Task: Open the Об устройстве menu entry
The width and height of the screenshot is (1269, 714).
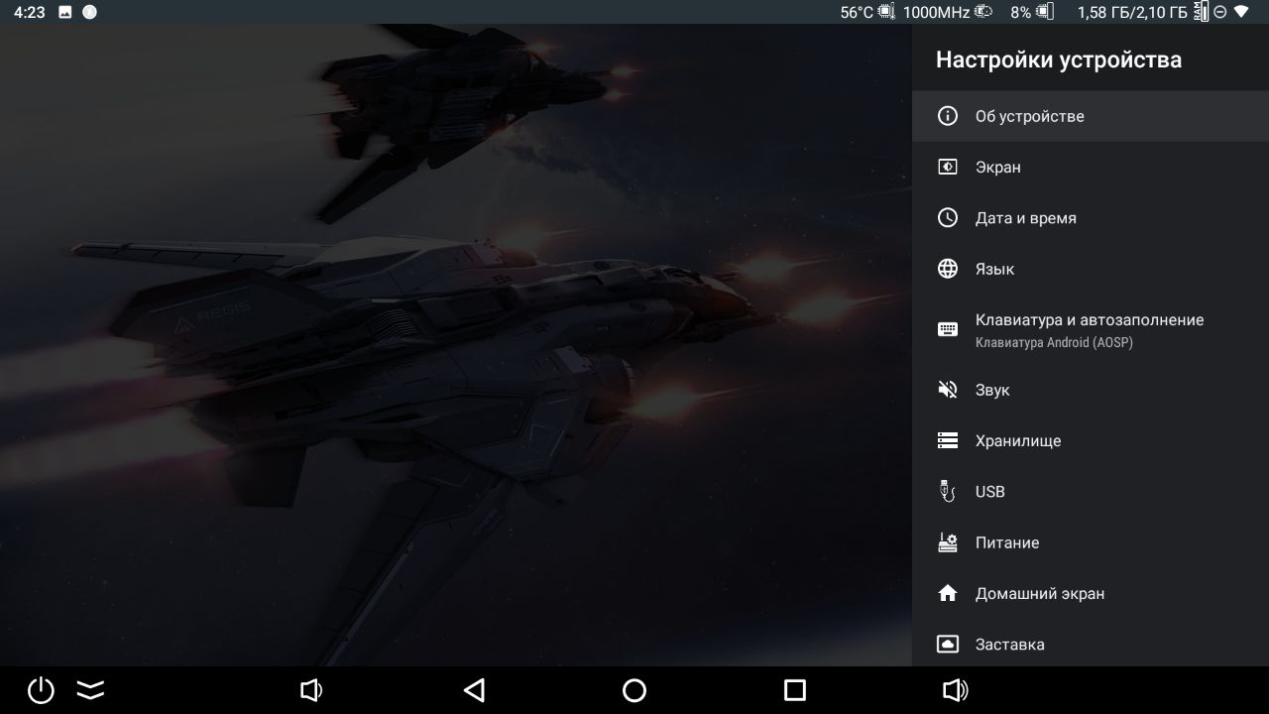Action: point(1091,116)
